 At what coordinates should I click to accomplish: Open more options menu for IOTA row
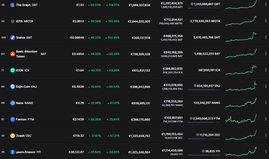(266, 21)
